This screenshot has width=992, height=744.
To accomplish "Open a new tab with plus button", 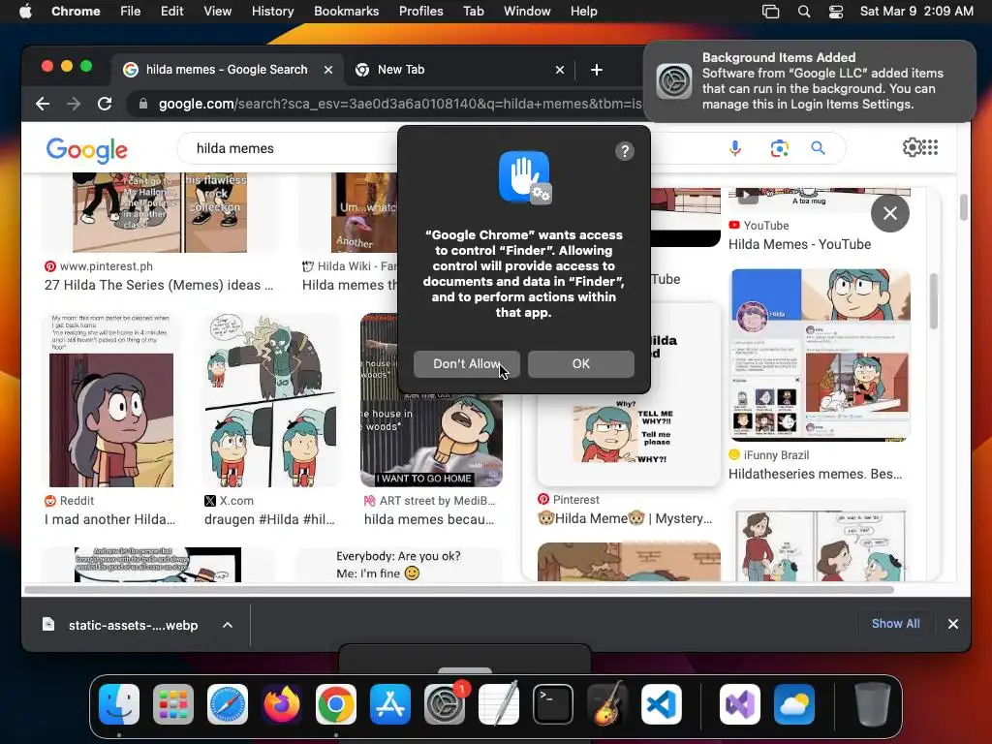I will [x=596, y=70].
